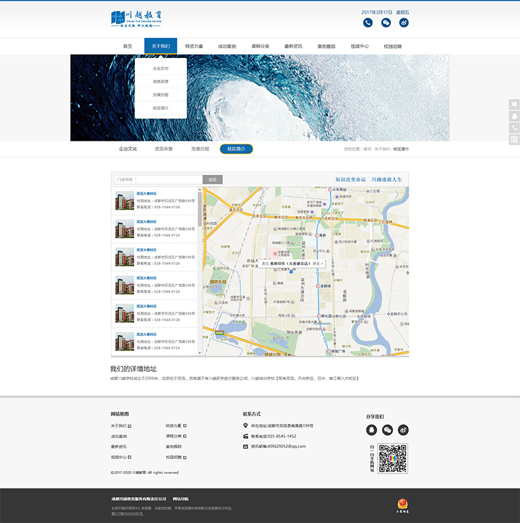Click the 定位 button next to the search box
The height and width of the screenshot is (523, 520).
[x=212, y=180]
